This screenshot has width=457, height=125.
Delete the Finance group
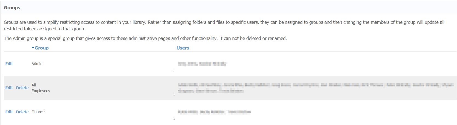point(22,112)
